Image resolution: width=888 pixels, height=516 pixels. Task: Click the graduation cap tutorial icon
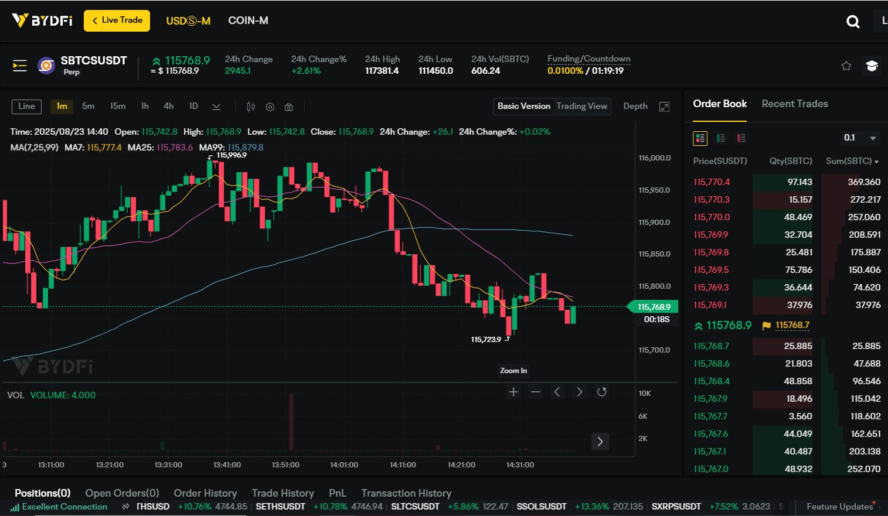pyautogui.click(x=872, y=66)
